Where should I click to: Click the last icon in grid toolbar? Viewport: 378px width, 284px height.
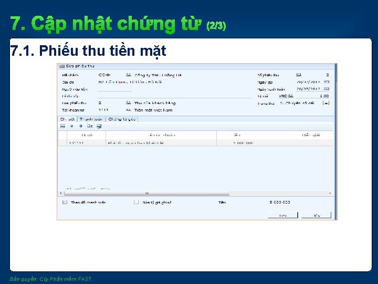[x=99, y=126]
